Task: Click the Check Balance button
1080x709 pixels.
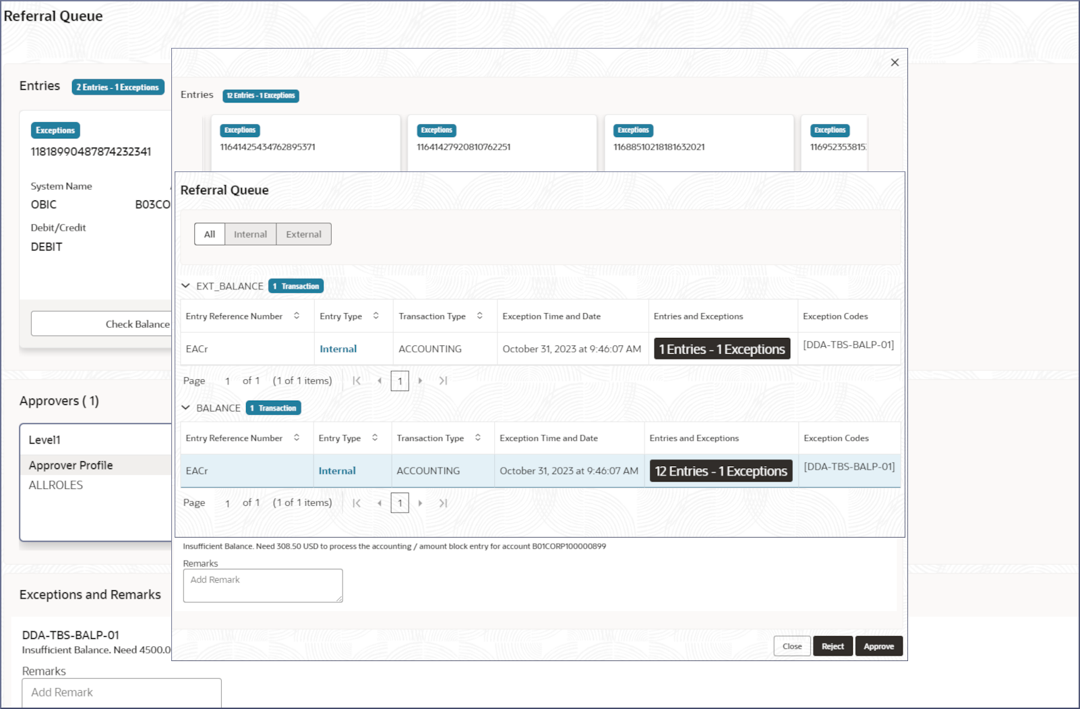Action: coord(101,324)
